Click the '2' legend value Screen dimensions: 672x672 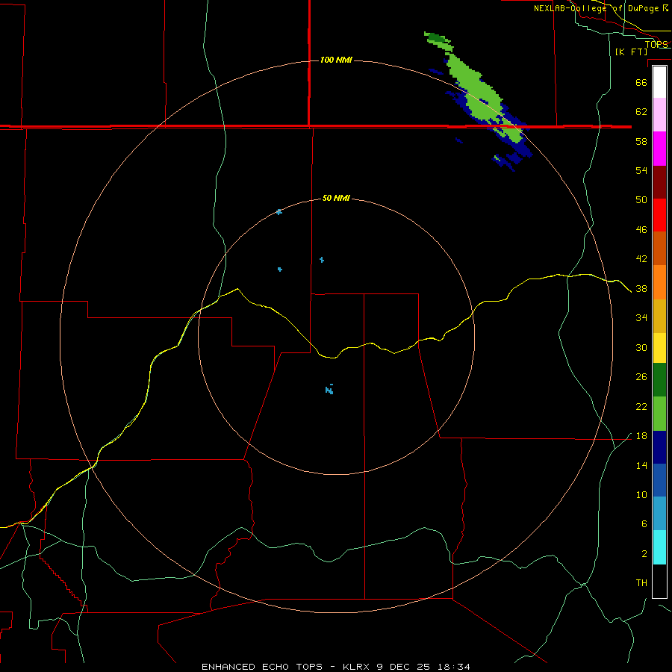pos(644,554)
